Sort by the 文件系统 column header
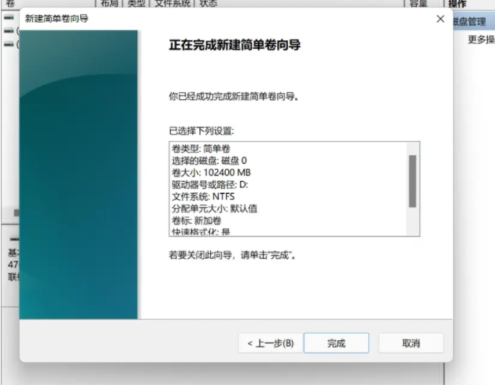495x385 pixels. pos(172,4)
